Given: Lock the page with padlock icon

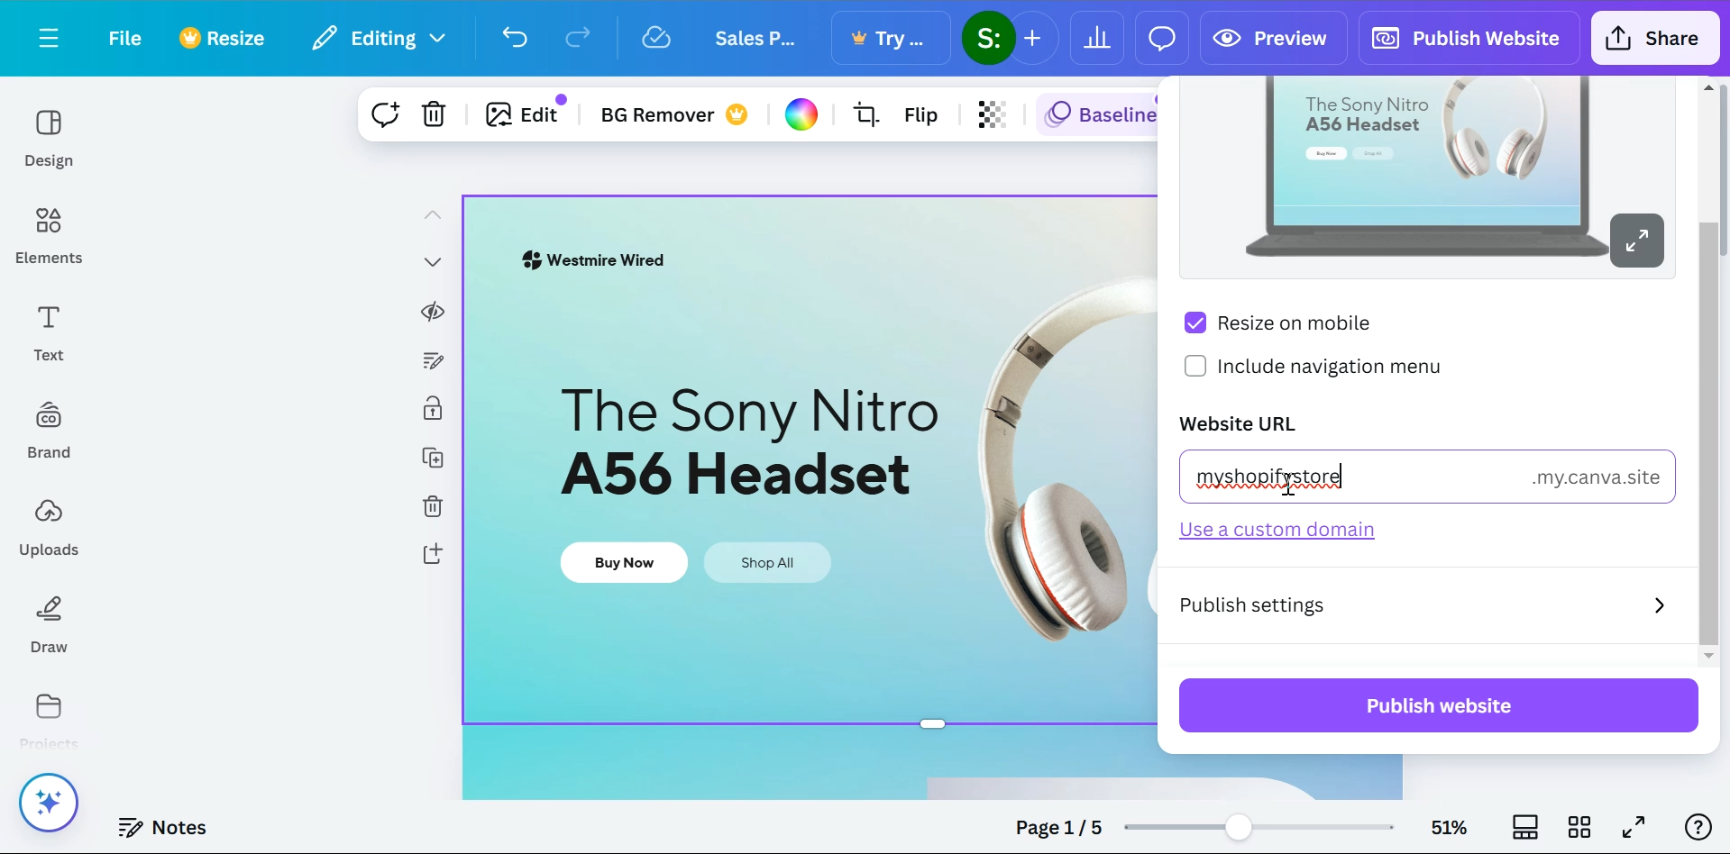Looking at the screenshot, I should tap(433, 408).
